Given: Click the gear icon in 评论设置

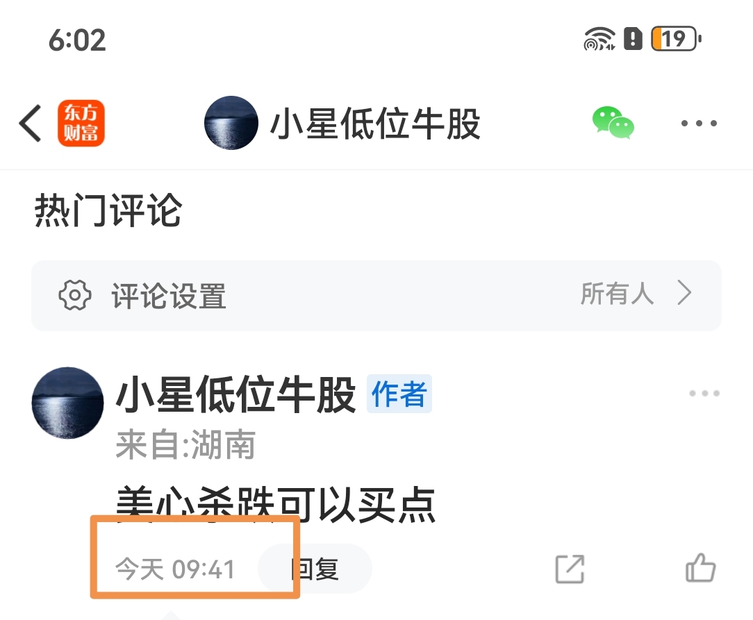Looking at the screenshot, I should (75, 295).
